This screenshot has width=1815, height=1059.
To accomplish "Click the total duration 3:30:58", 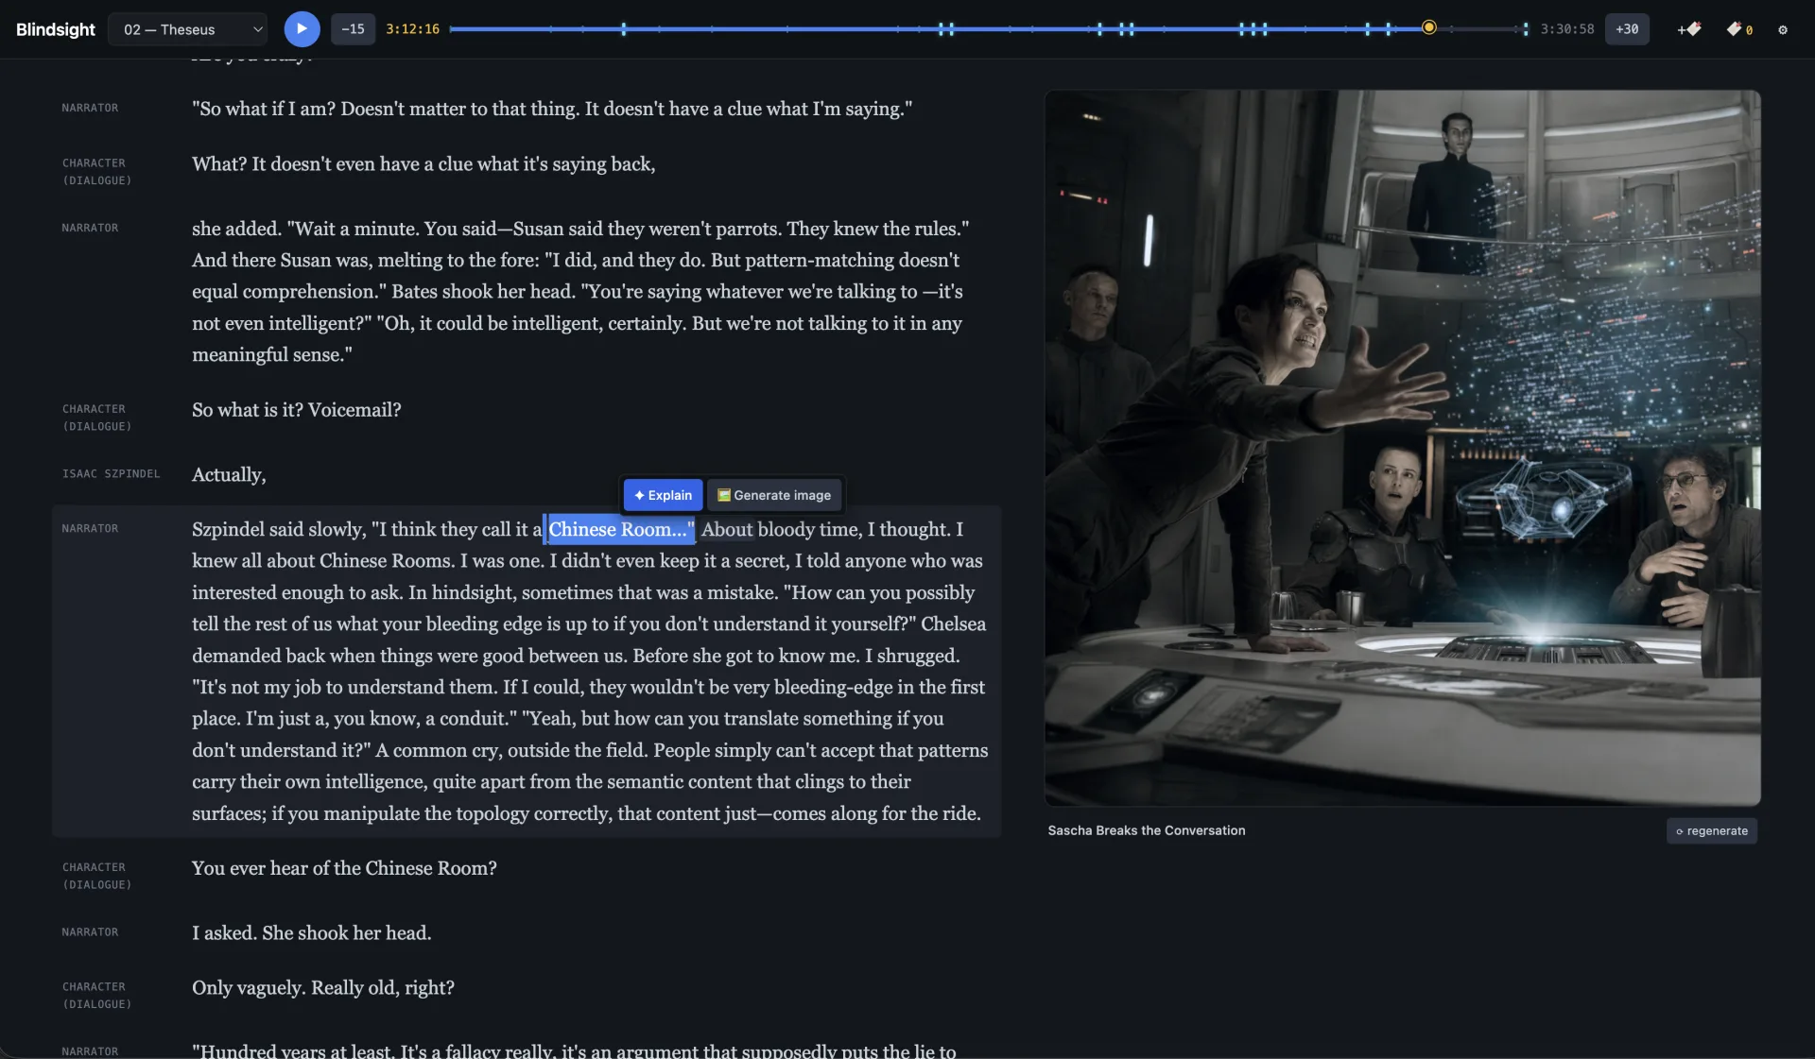I will coord(1567,29).
